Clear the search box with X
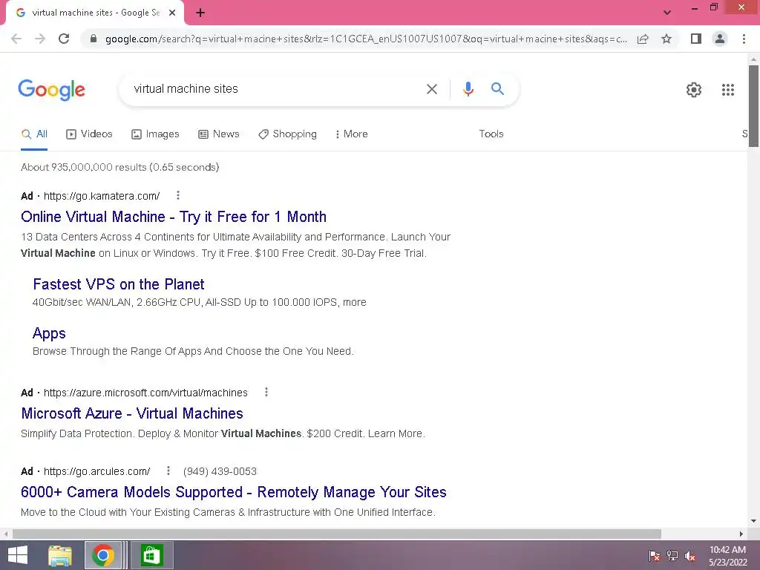 (431, 89)
